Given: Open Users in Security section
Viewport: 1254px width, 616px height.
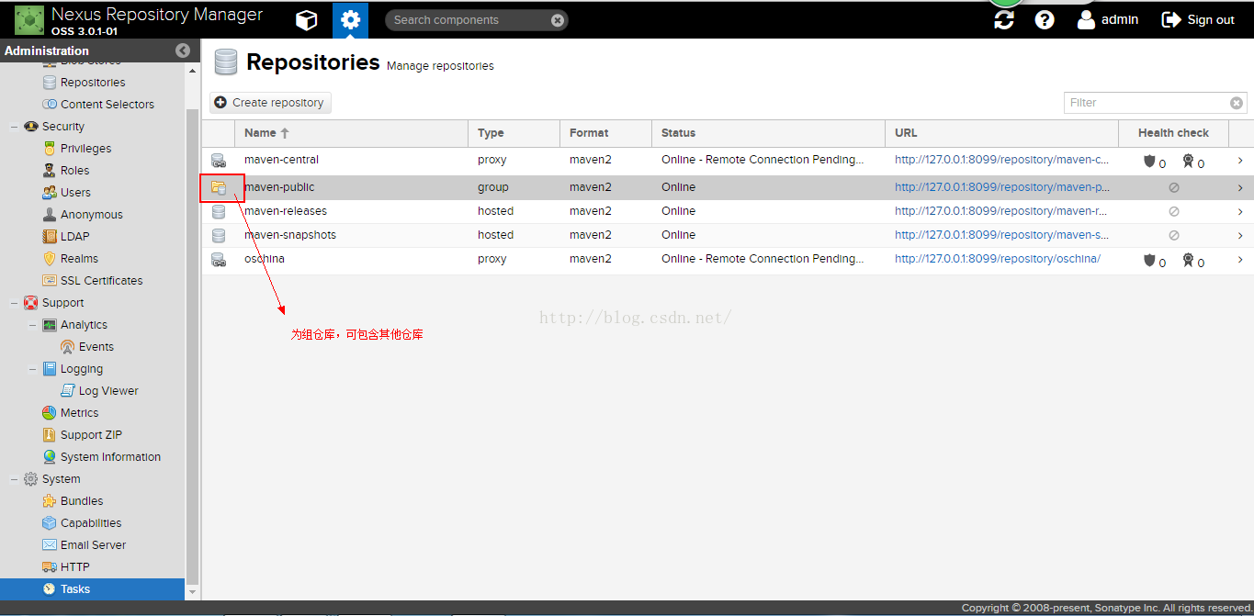Looking at the screenshot, I should 75,193.
